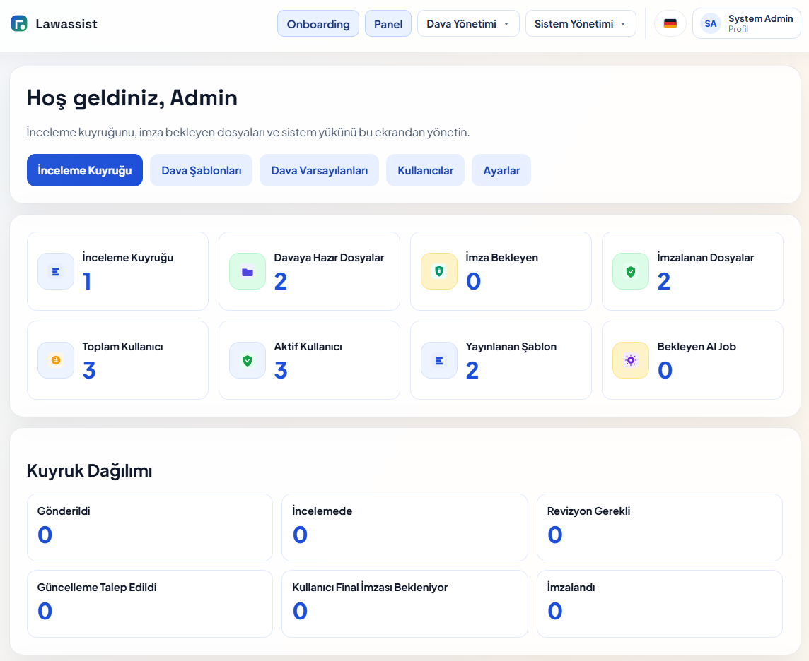Viewport: 809px width, 661px height.
Task: Click the Toplam Kullanıcı user icon
Action: [x=56, y=360]
